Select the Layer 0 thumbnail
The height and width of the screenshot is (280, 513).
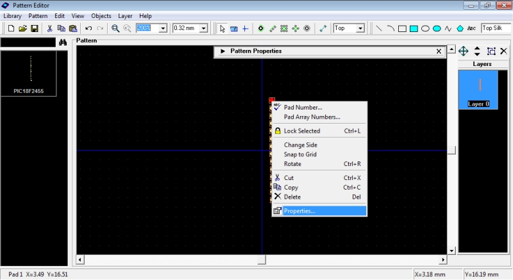tap(478, 90)
